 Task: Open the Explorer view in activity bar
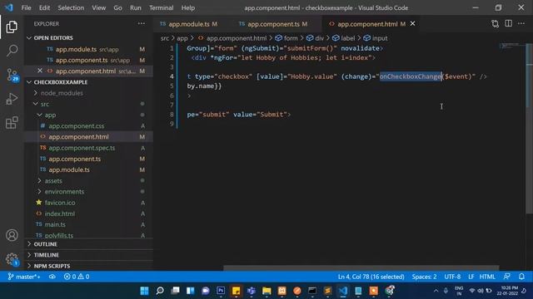[12, 27]
